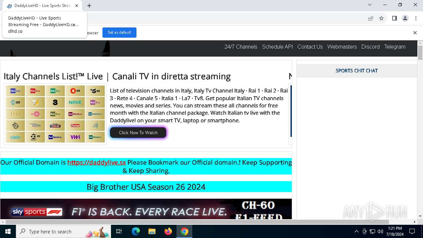Image resolution: width=423 pixels, height=238 pixels.
Task: Open File Explorer from taskbar
Action: tap(152, 231)
